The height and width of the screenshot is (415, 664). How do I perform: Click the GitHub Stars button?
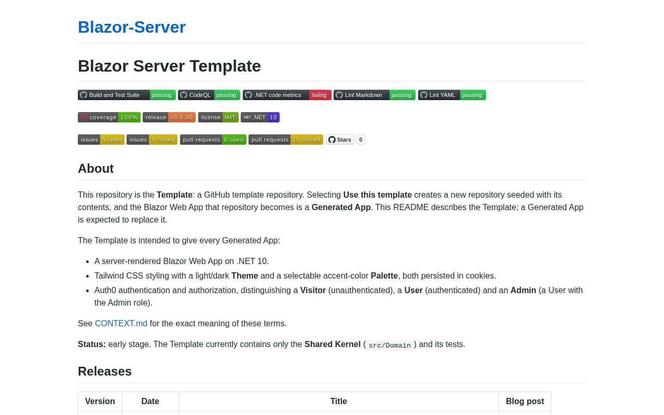point(340,140)
